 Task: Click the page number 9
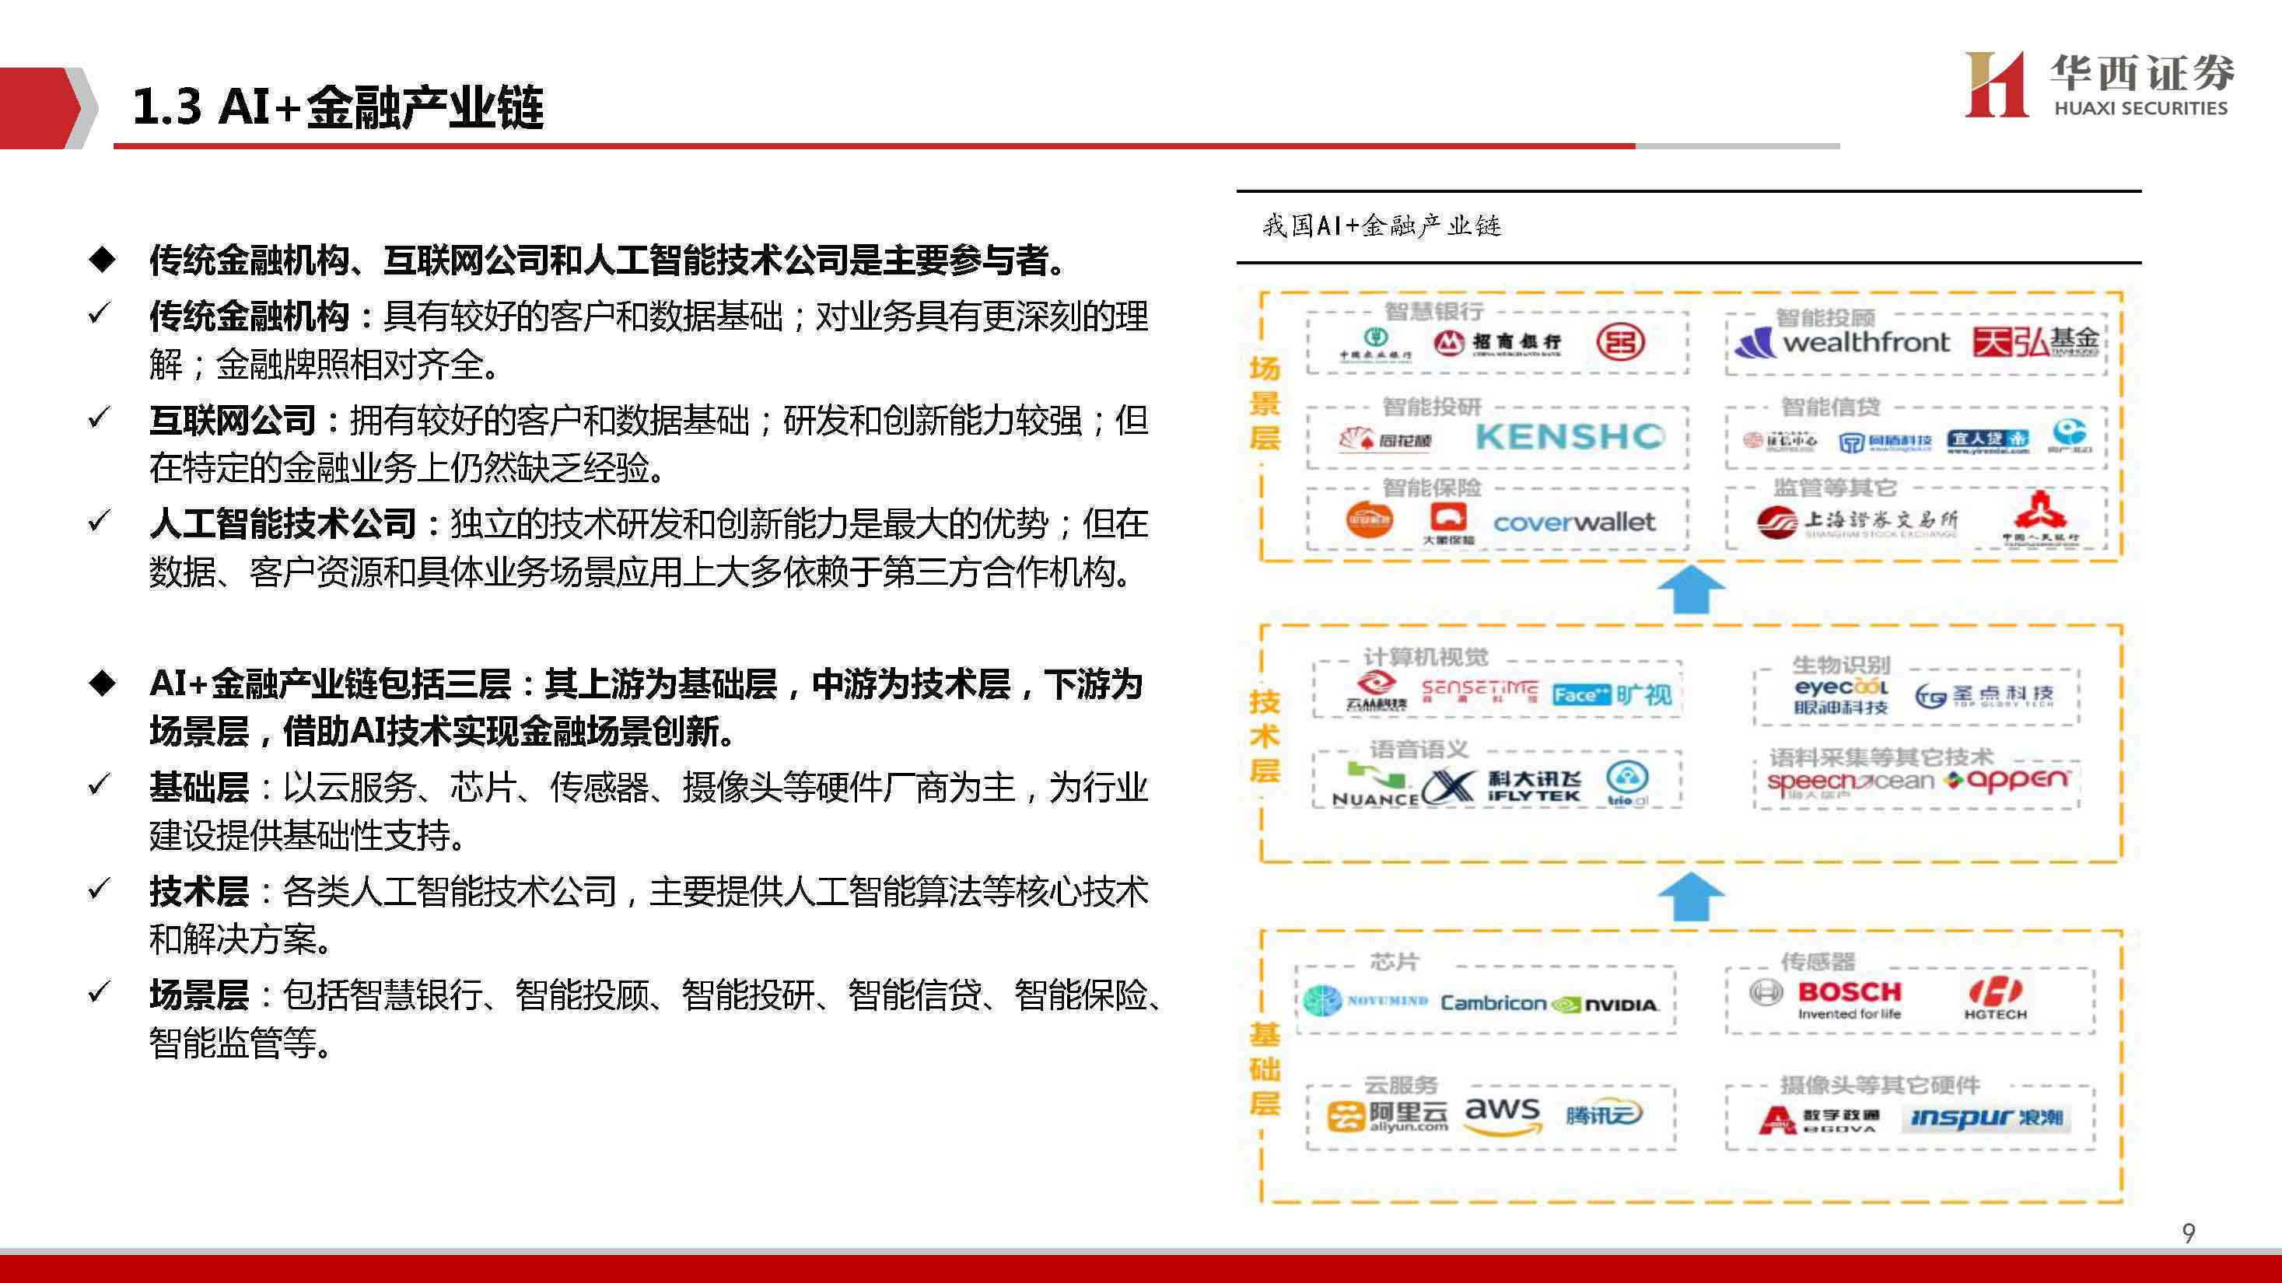(x=2188, y=1232)
